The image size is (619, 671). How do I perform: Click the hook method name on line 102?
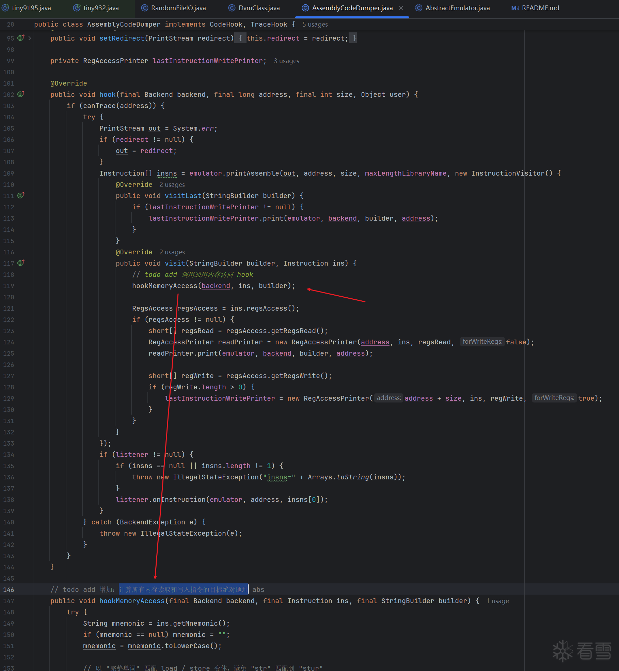(108, 94)
